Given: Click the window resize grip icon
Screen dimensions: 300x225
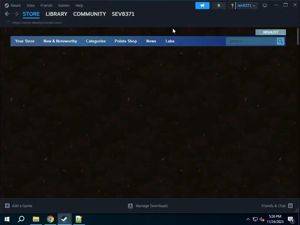Looking at the screenshot, I should (296, 210).
